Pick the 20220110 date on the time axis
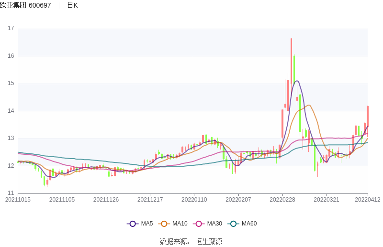This screenshot has height=247, width=383. 194,200
